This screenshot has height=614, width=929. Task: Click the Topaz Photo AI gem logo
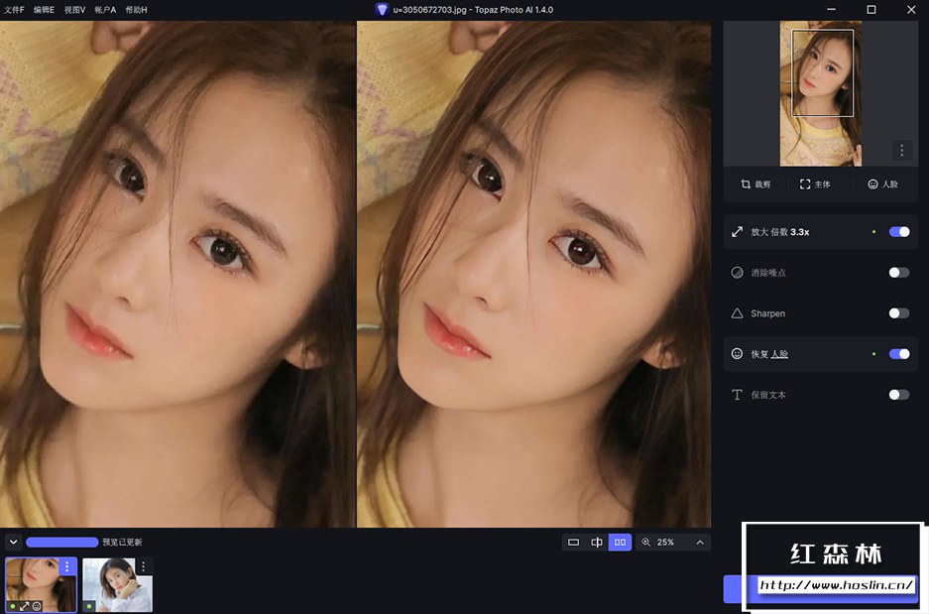coord(382,10)
